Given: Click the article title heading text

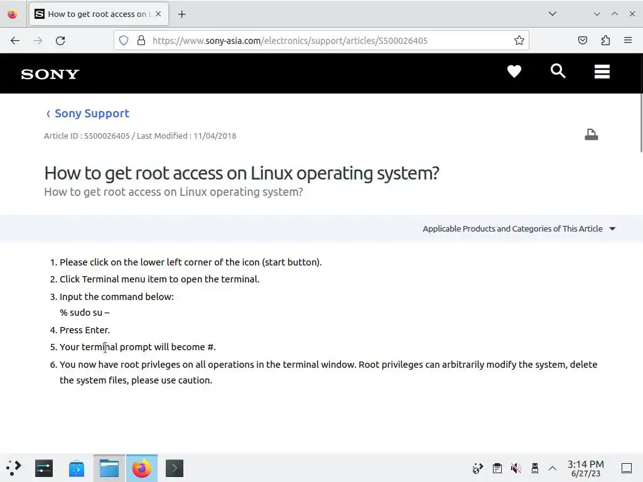Looking at the screenshot, I should 242,173.
